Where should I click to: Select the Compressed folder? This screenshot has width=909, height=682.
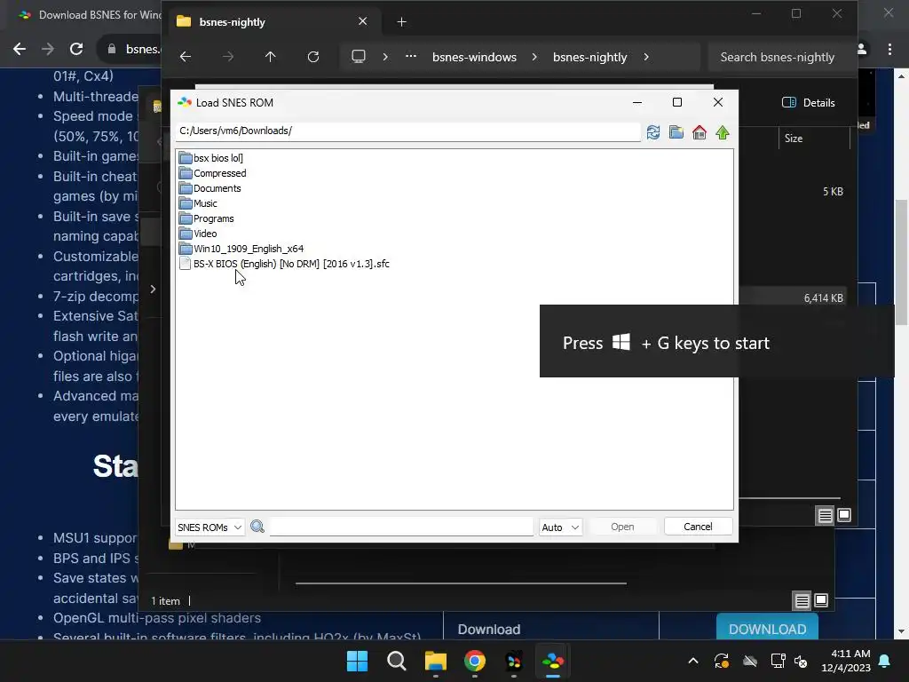(x=213, y=173)
